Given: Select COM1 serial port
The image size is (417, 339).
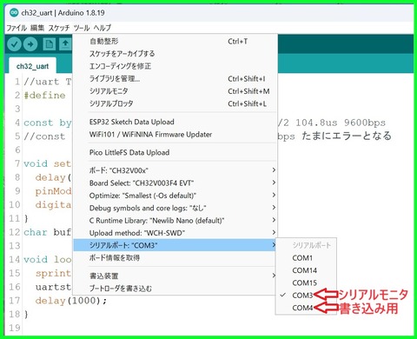Looking at the screenshot, I should pyautogui.click(x=306, y=258).
